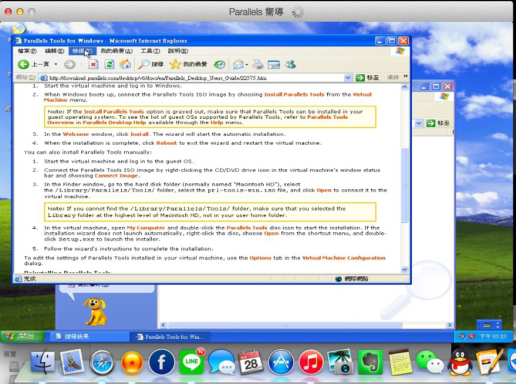
Task: Click the page icon beside the address URL
Action: tap(43, 78)
